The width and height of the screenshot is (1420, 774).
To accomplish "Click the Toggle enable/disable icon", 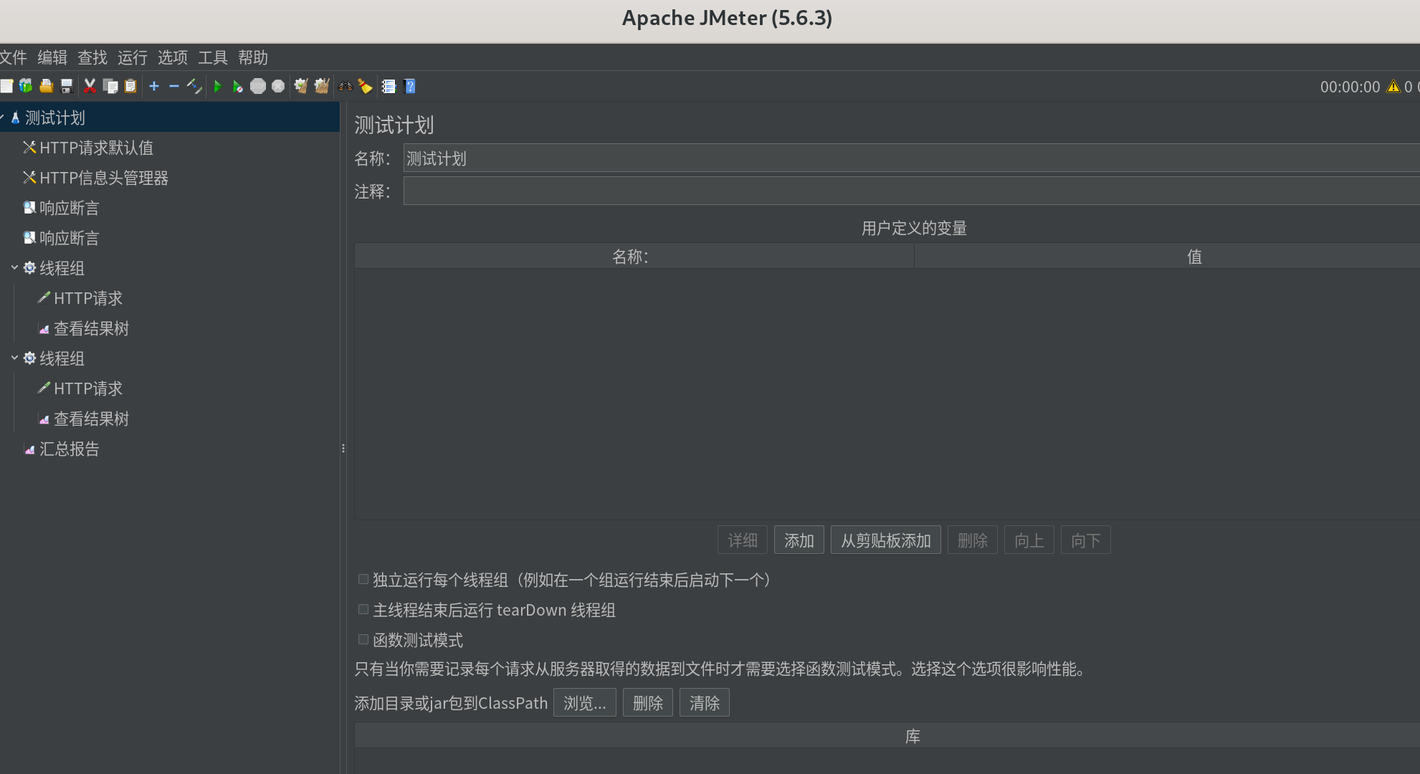I will pyautogui.click(x=194, y=86).
